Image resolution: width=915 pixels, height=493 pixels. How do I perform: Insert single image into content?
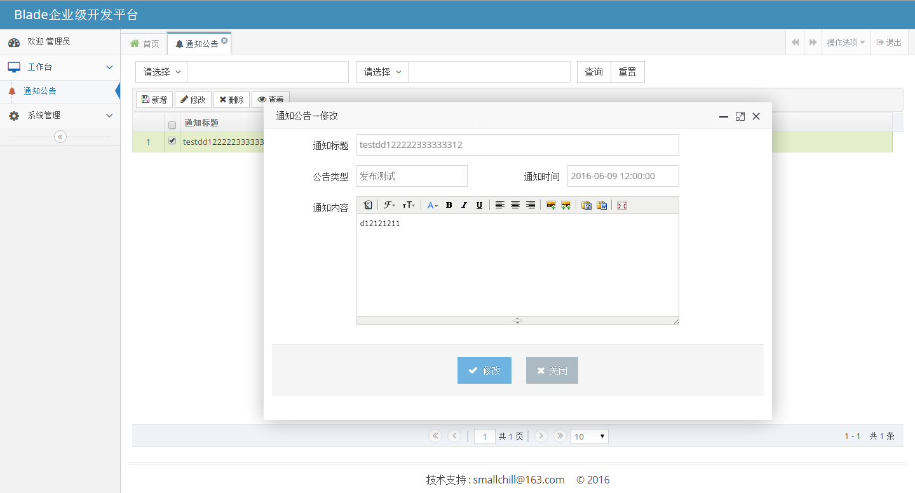tap(551, 205)
